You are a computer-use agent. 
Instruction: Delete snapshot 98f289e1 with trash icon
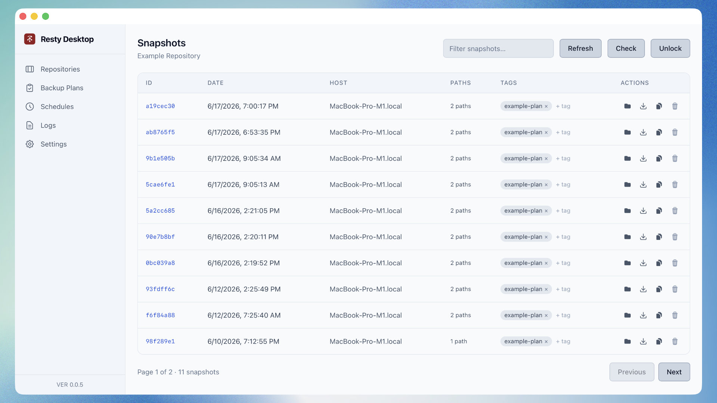point(675,341)
